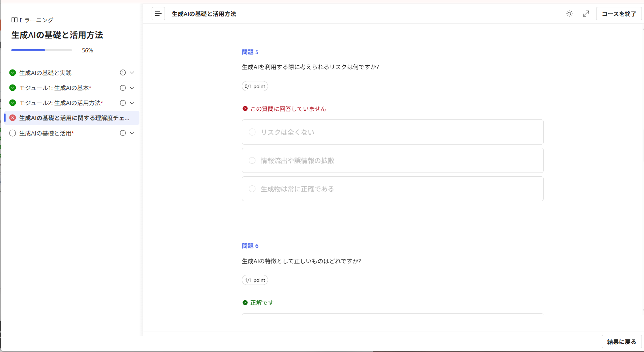The image size is (644, 352).
Task: Click the 1/1 point badge
Action: 255,280
